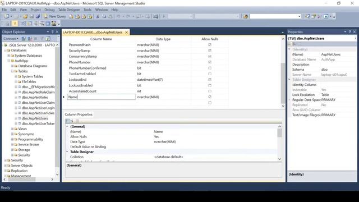Expand the Programmability folder node
This screenshot has height=202, width=359.
tap(12, 139)
